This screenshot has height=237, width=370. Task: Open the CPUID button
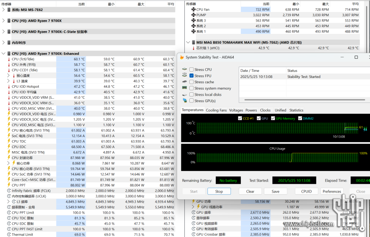tap(306, 191)
